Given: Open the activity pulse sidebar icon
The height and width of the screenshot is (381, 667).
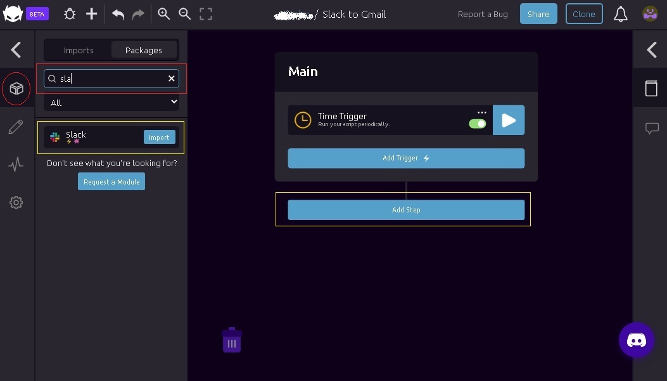Looking at the screenshot, I should (x=16, y=164).
